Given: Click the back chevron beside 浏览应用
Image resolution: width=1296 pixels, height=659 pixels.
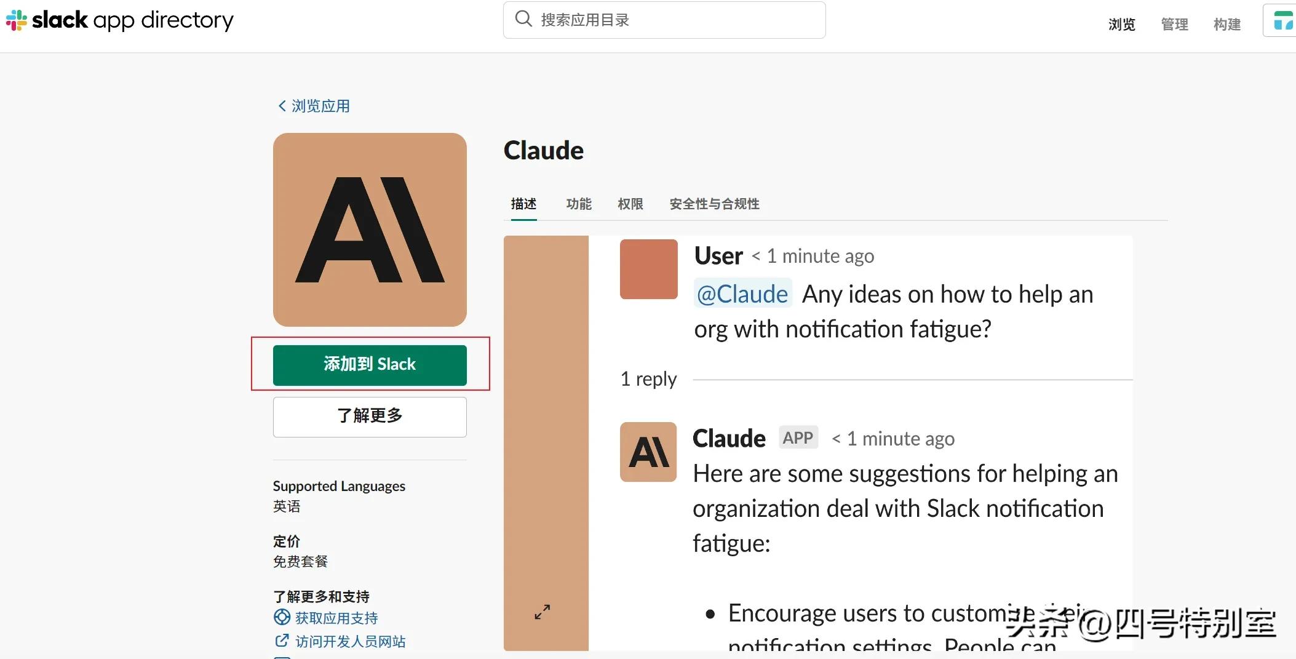Looking at the screenshot, I should click(281, 105).
